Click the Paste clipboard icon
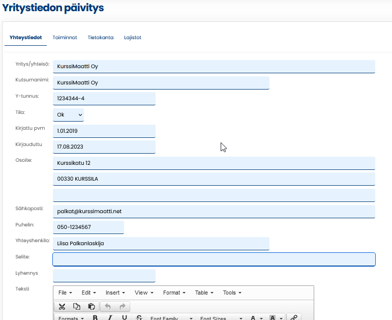 (92, 306)
